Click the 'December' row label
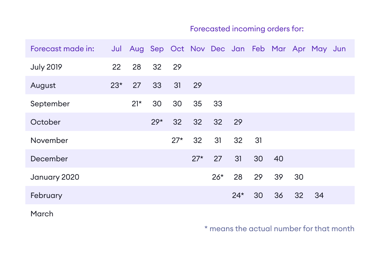Image resolution: width=380 pixels, height=253 pixels. (49, 159)
